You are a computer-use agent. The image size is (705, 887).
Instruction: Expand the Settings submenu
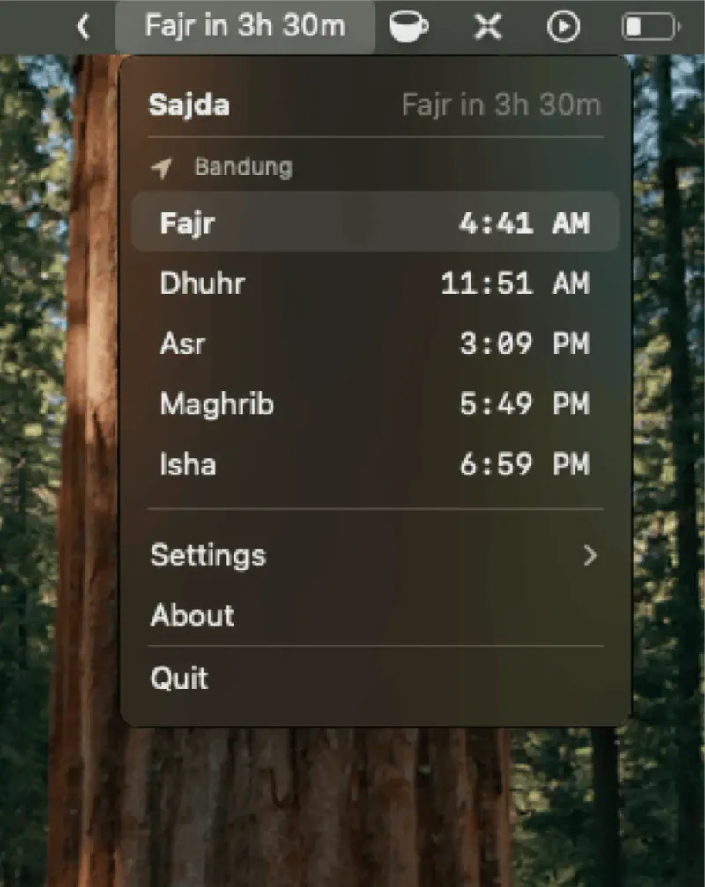click(375, 555)
